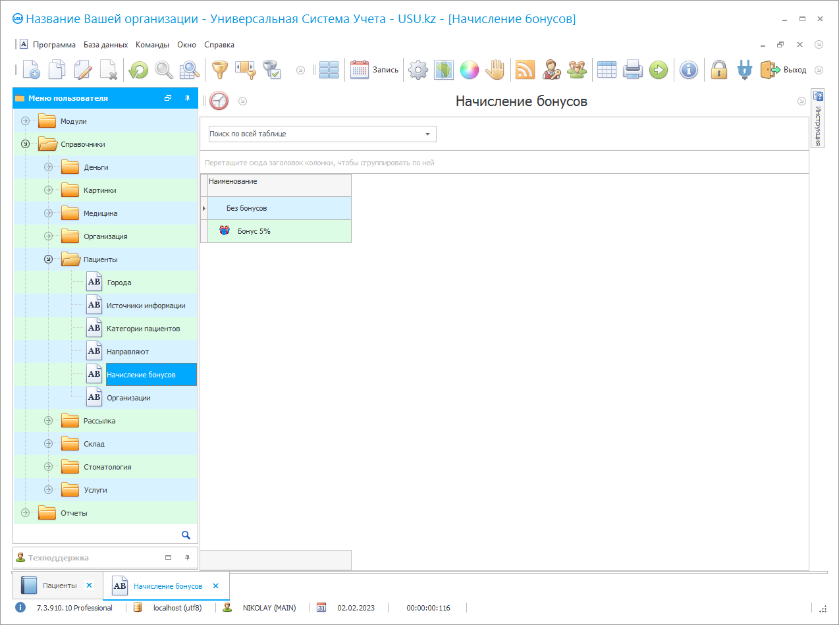Expand the Отчеты folder
This screenshot has width=839, height=625.
click(x=26, y=513)
